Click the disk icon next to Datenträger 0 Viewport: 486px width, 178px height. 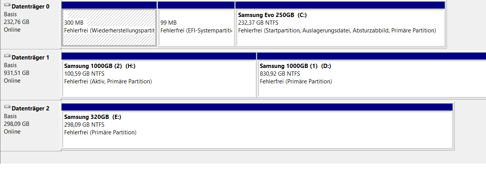click(7, 7)
